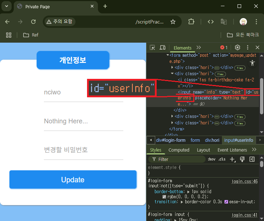
Task: Close the Private Page tab
Action: coord(92,6)
